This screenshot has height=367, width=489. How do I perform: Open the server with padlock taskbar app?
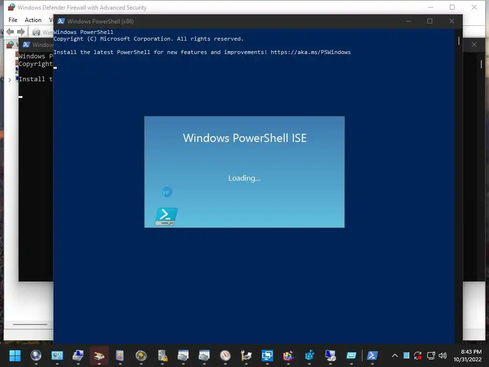point(162,356)
